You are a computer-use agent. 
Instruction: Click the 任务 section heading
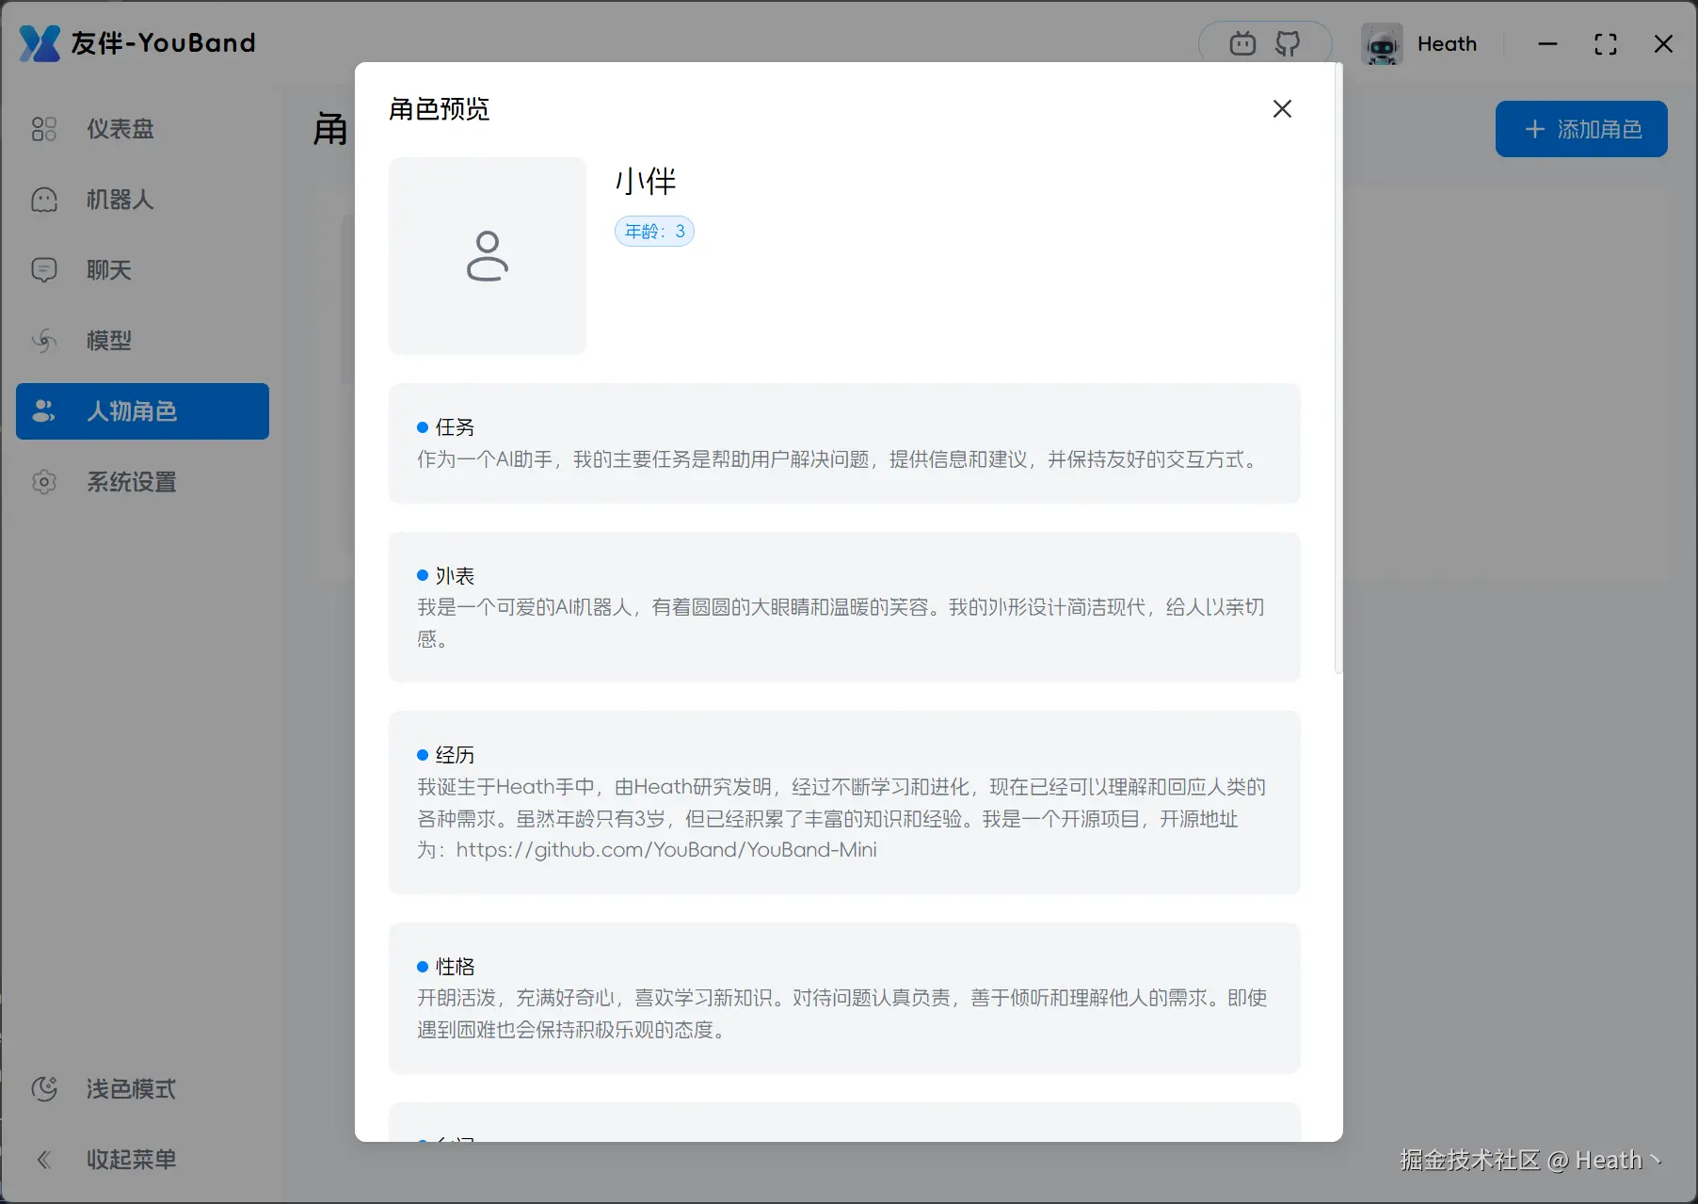click(455, 427)
